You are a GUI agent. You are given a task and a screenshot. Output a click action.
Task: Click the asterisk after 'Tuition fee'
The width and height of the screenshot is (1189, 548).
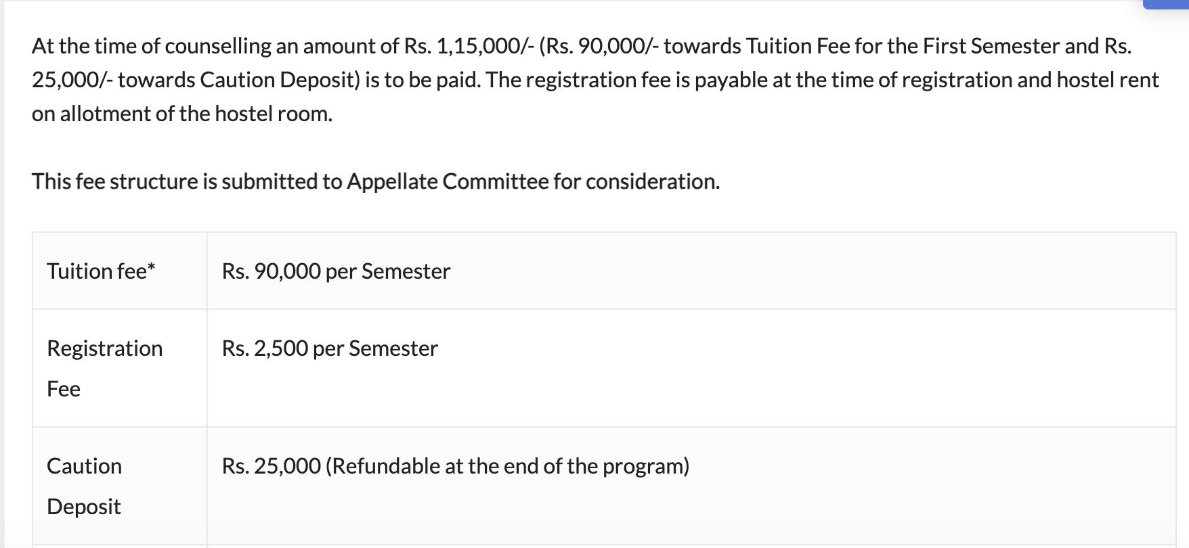pos(152,268)
